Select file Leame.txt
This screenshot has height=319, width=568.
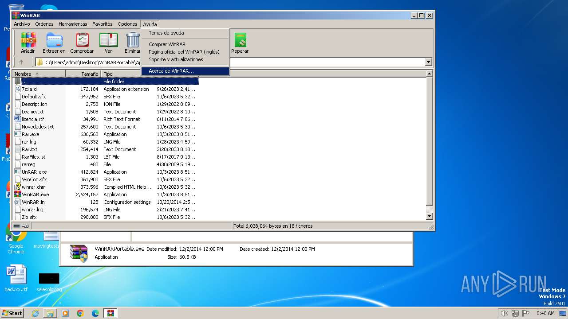tap(32, 112)
